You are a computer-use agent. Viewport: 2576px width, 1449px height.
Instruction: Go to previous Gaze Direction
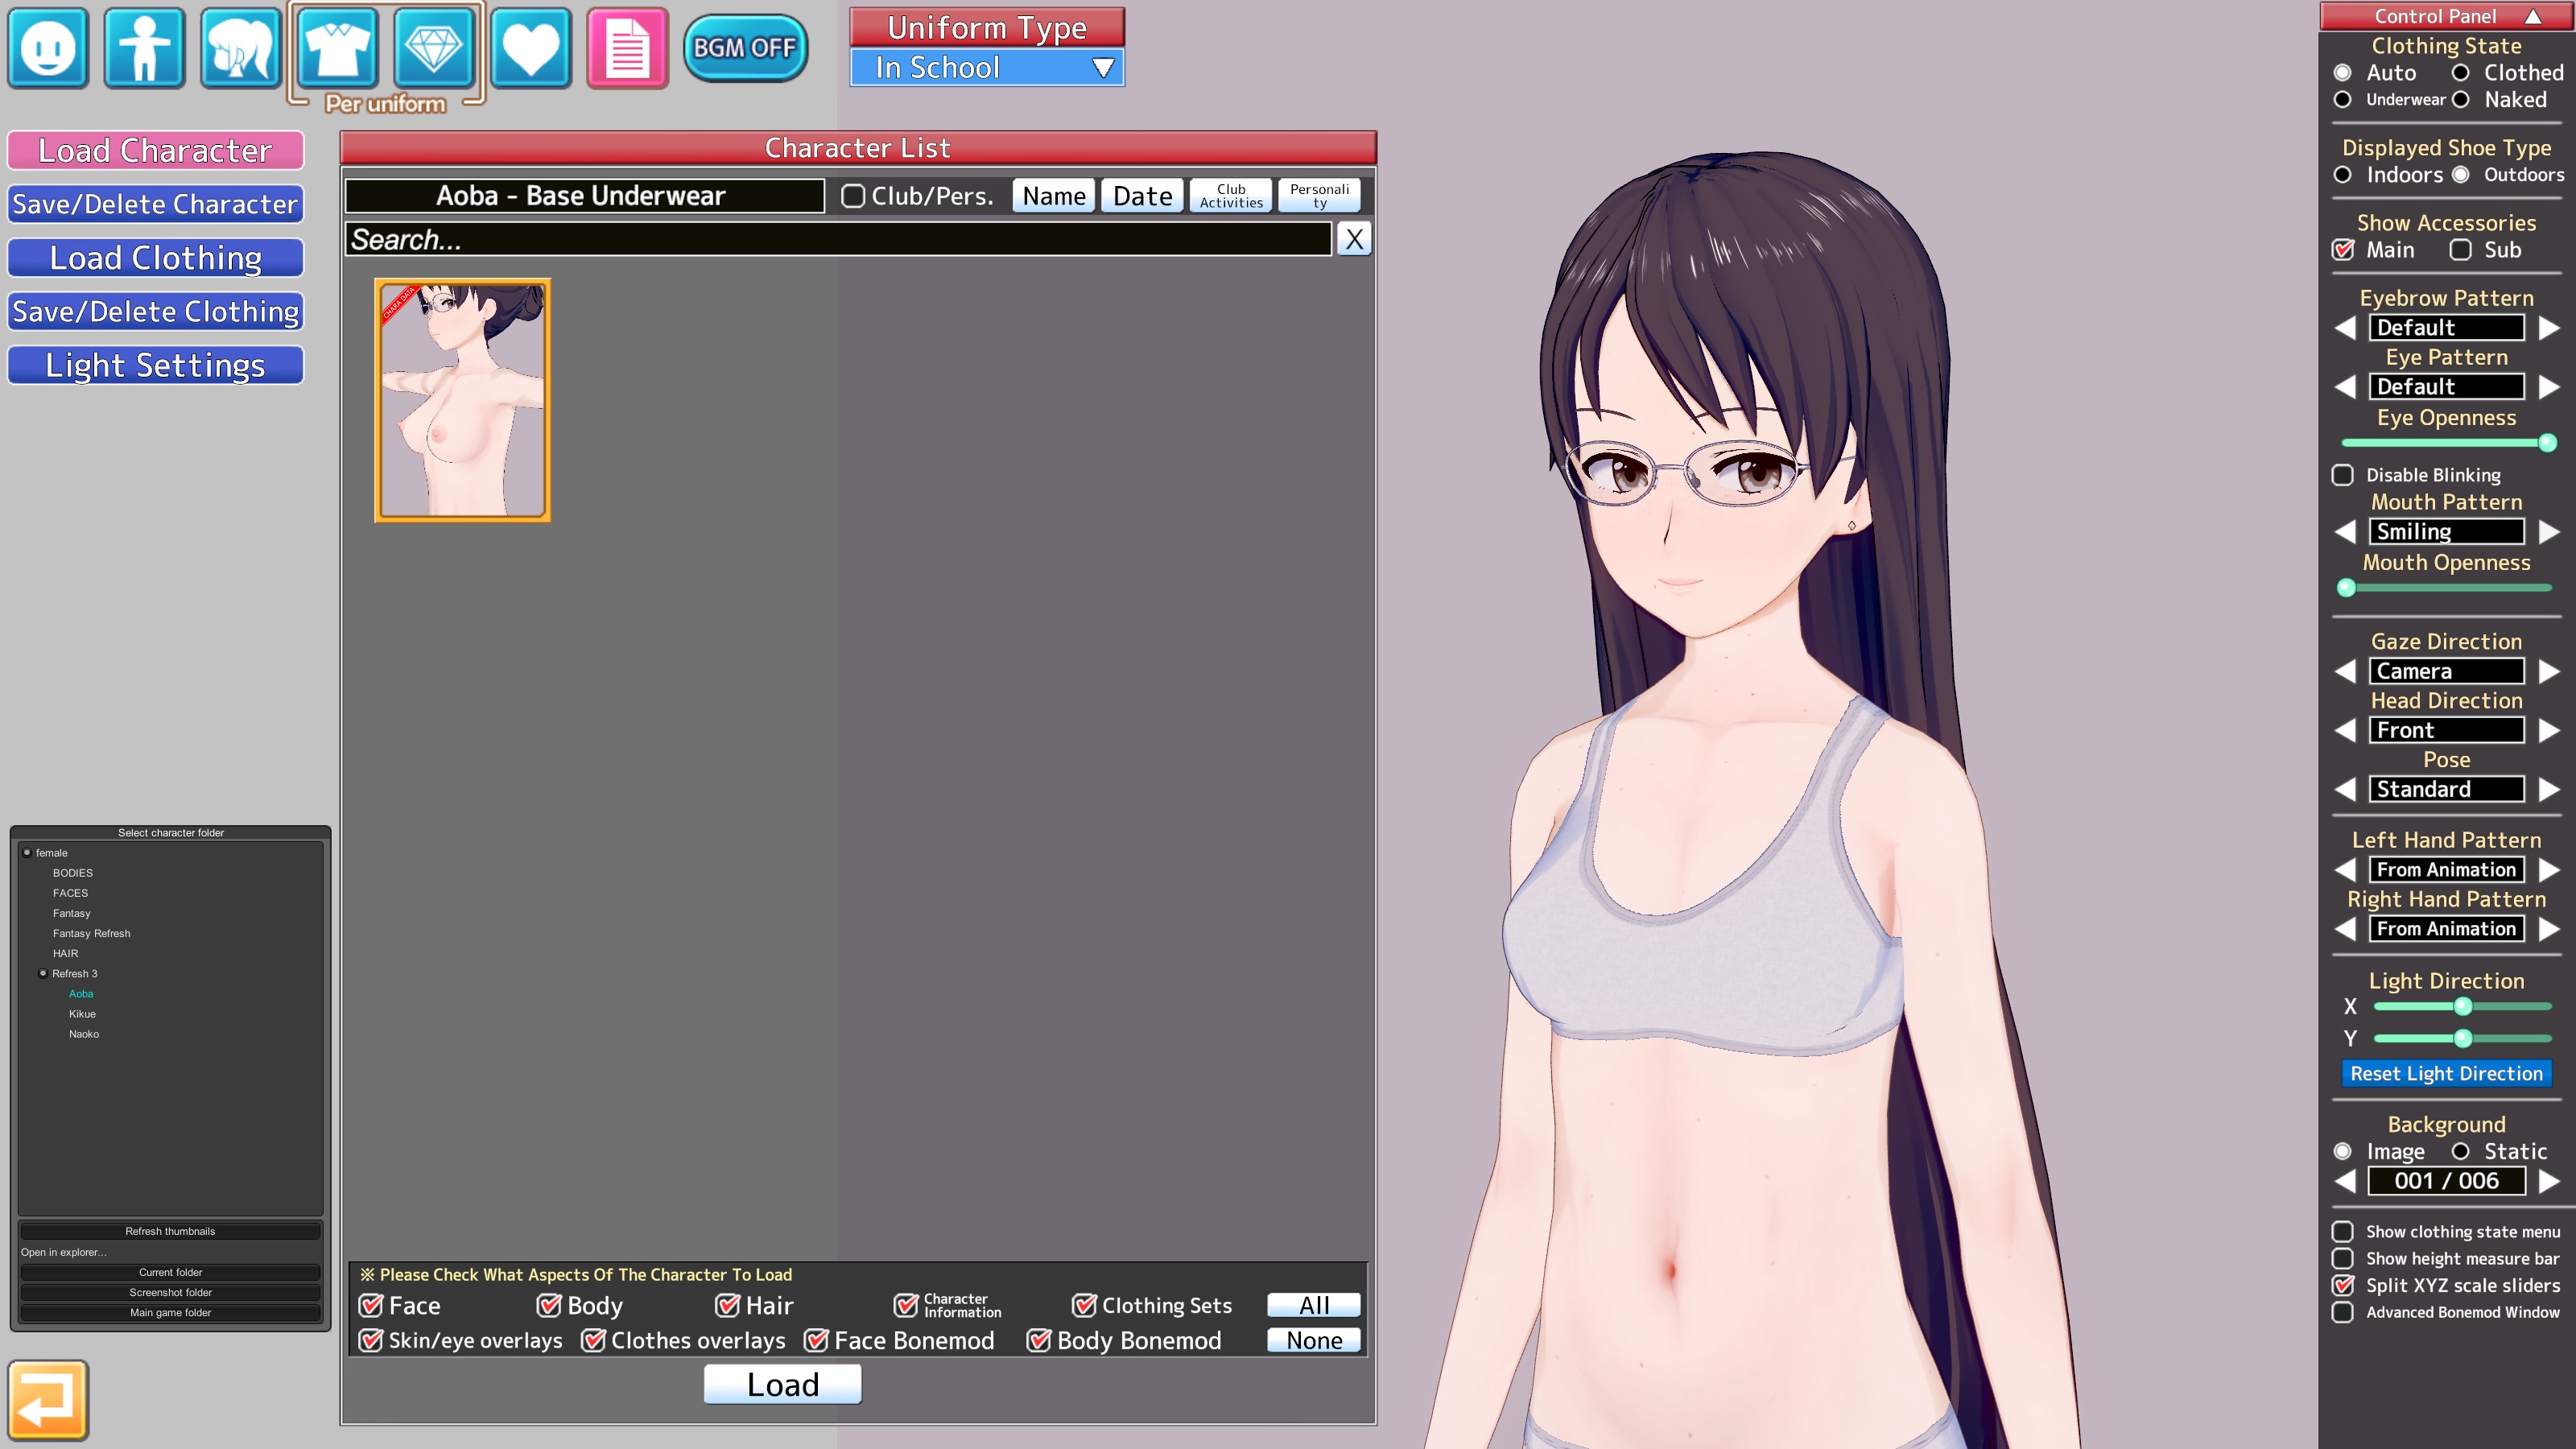pyautogui.click(x=2345, y=671)
